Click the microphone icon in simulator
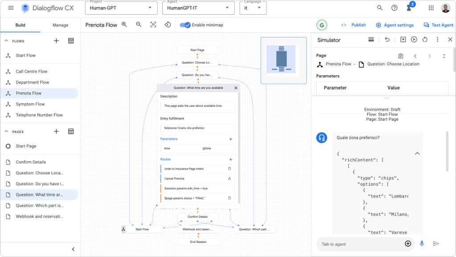The height and width of the screenshot is (257, 456). [422, 244]
